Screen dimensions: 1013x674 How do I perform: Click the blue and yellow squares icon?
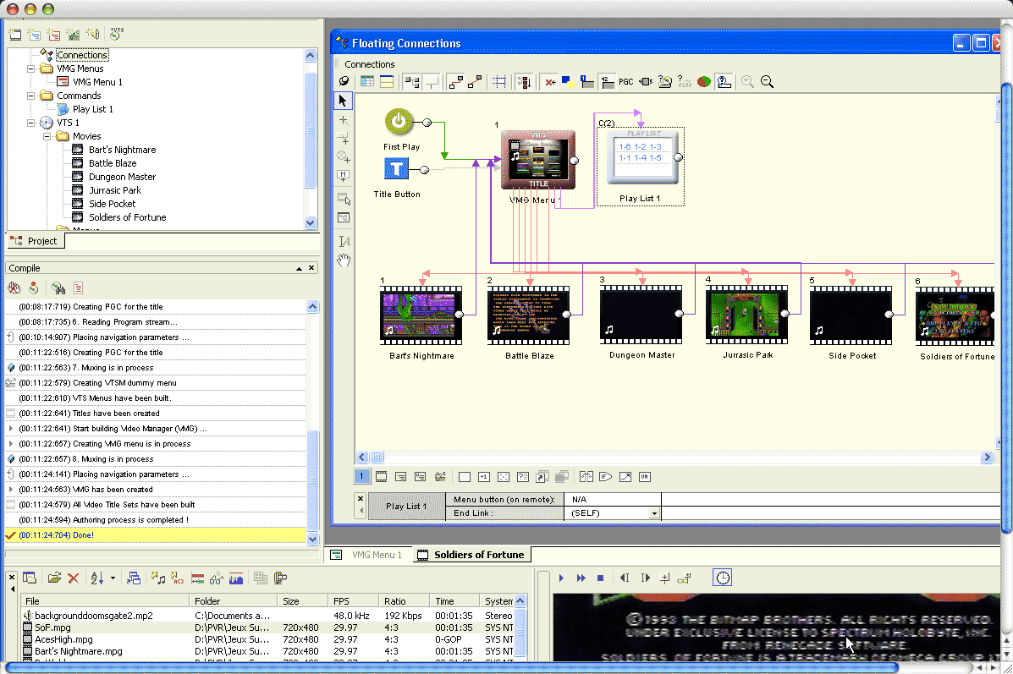pos(568,82)
